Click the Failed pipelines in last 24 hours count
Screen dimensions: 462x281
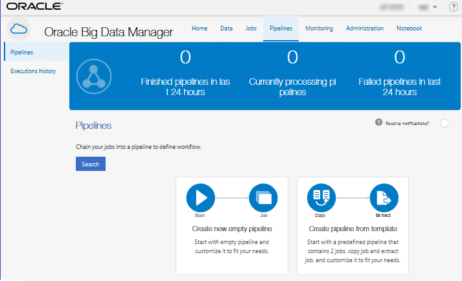(400, 57)
